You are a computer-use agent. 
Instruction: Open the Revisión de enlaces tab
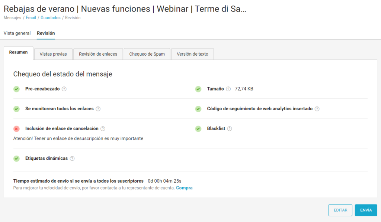pos(98,54)
